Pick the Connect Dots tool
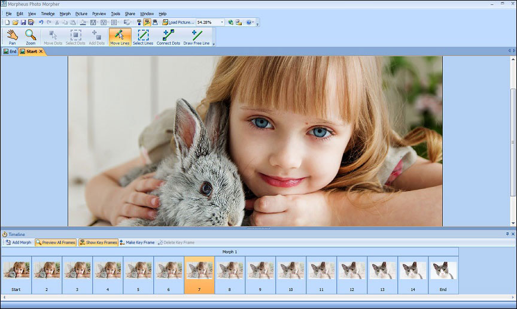Image resolution: width=517 pixels, height=309 pixels. 168,37
